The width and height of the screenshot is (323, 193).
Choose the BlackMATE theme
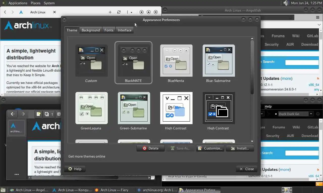pos(133,63)
